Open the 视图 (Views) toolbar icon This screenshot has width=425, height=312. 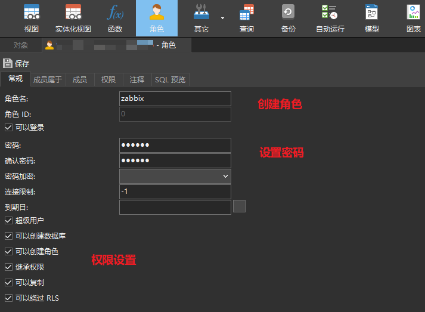(x=32, y=18)
